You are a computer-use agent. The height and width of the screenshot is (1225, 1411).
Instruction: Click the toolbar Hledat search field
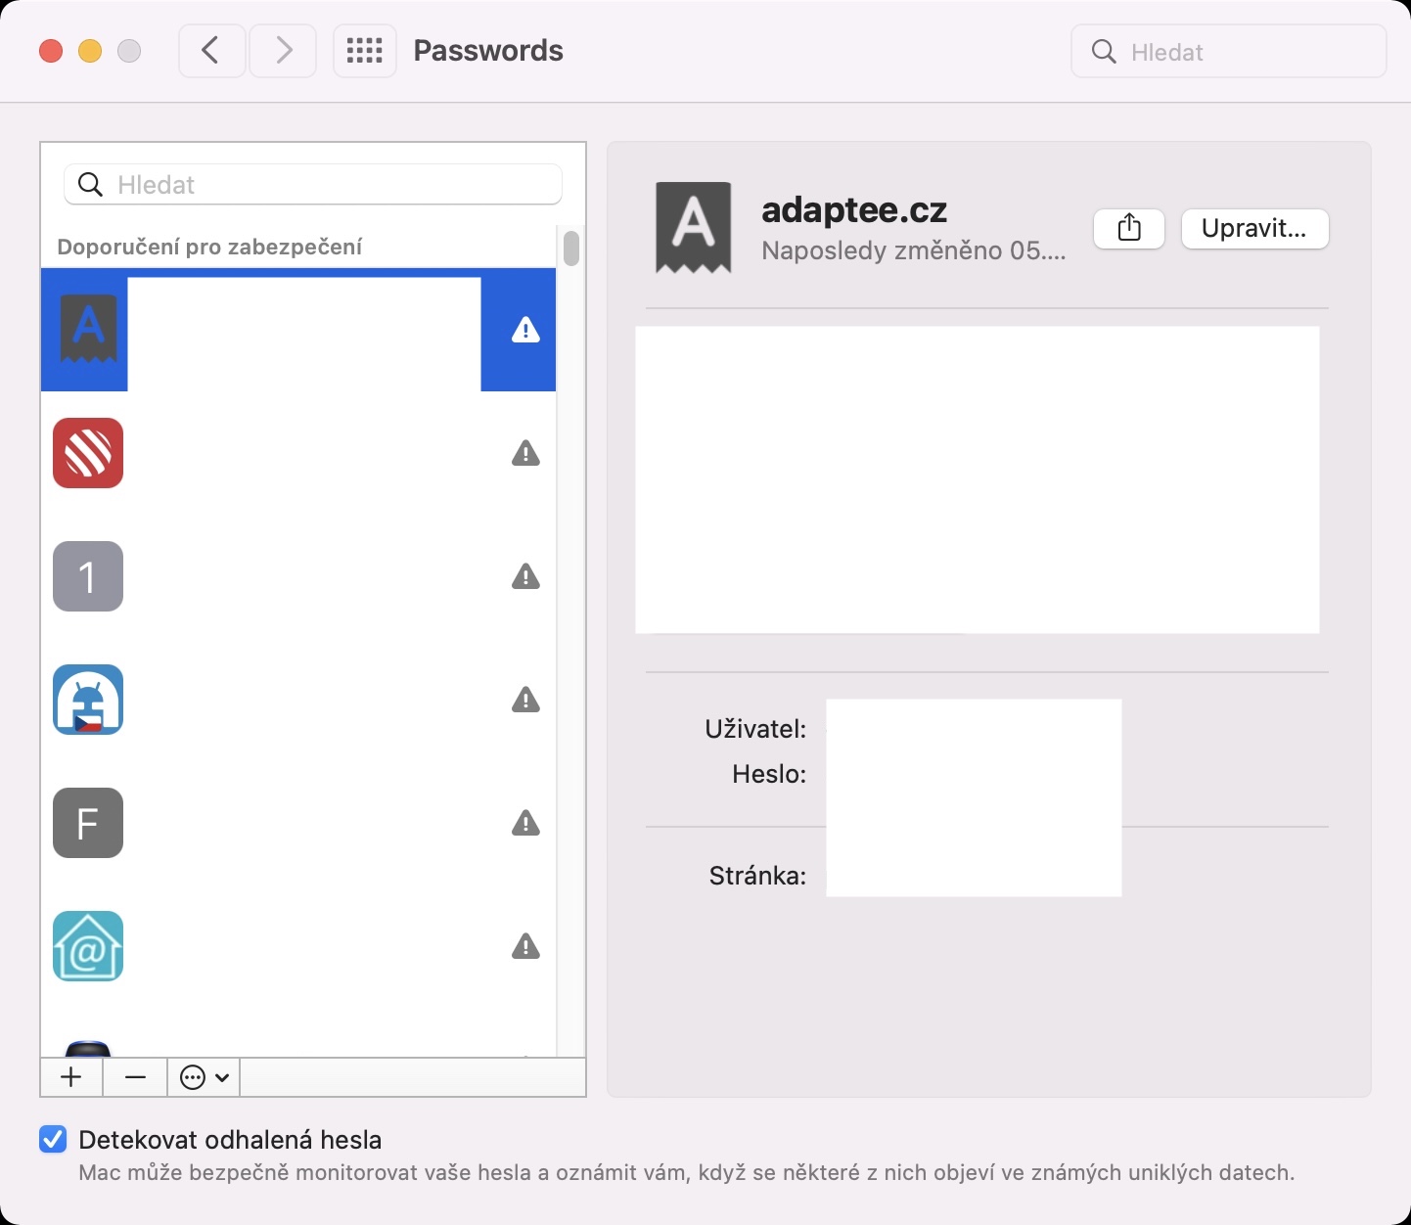pyautogui.click(x=1229, y=52)
